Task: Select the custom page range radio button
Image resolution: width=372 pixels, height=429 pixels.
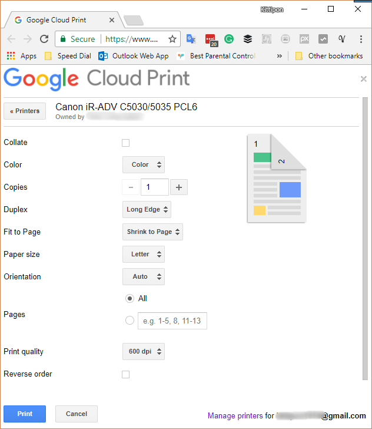Action: tap(129, 321)
